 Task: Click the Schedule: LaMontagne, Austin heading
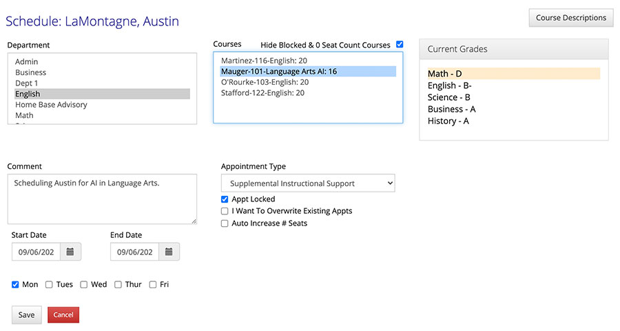click(92, 21)
